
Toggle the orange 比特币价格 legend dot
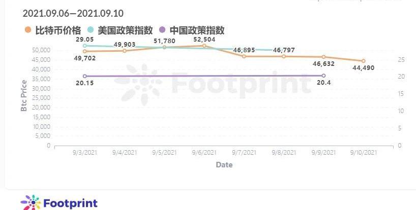pyautogui.click(x=28, y=29)
